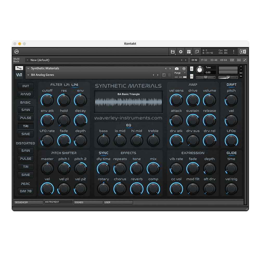Click the Tune value 0.00 field
Viewport: 260px width, 260px height.
[x=210, y=73]
